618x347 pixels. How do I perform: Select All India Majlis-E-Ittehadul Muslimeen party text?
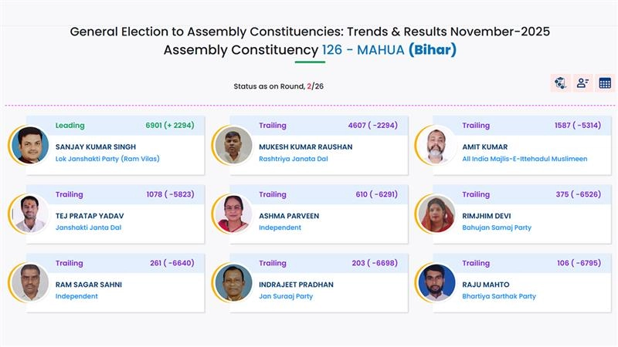(x=525, y=159)
